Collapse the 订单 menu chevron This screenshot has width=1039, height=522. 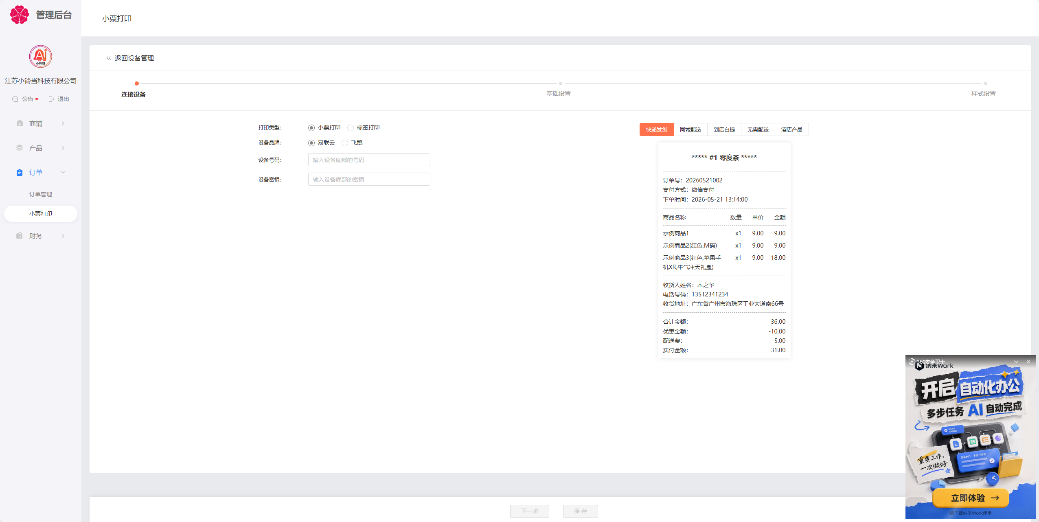[63, 172]
